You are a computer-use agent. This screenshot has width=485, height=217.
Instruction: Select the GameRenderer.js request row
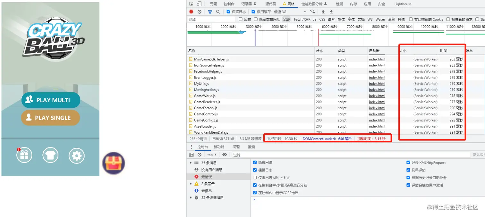point(336,102)
